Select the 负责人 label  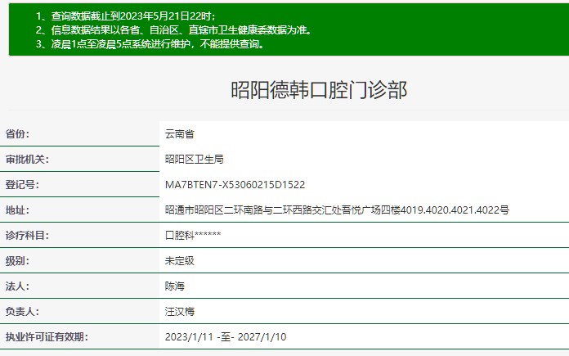tap(22, 312)
